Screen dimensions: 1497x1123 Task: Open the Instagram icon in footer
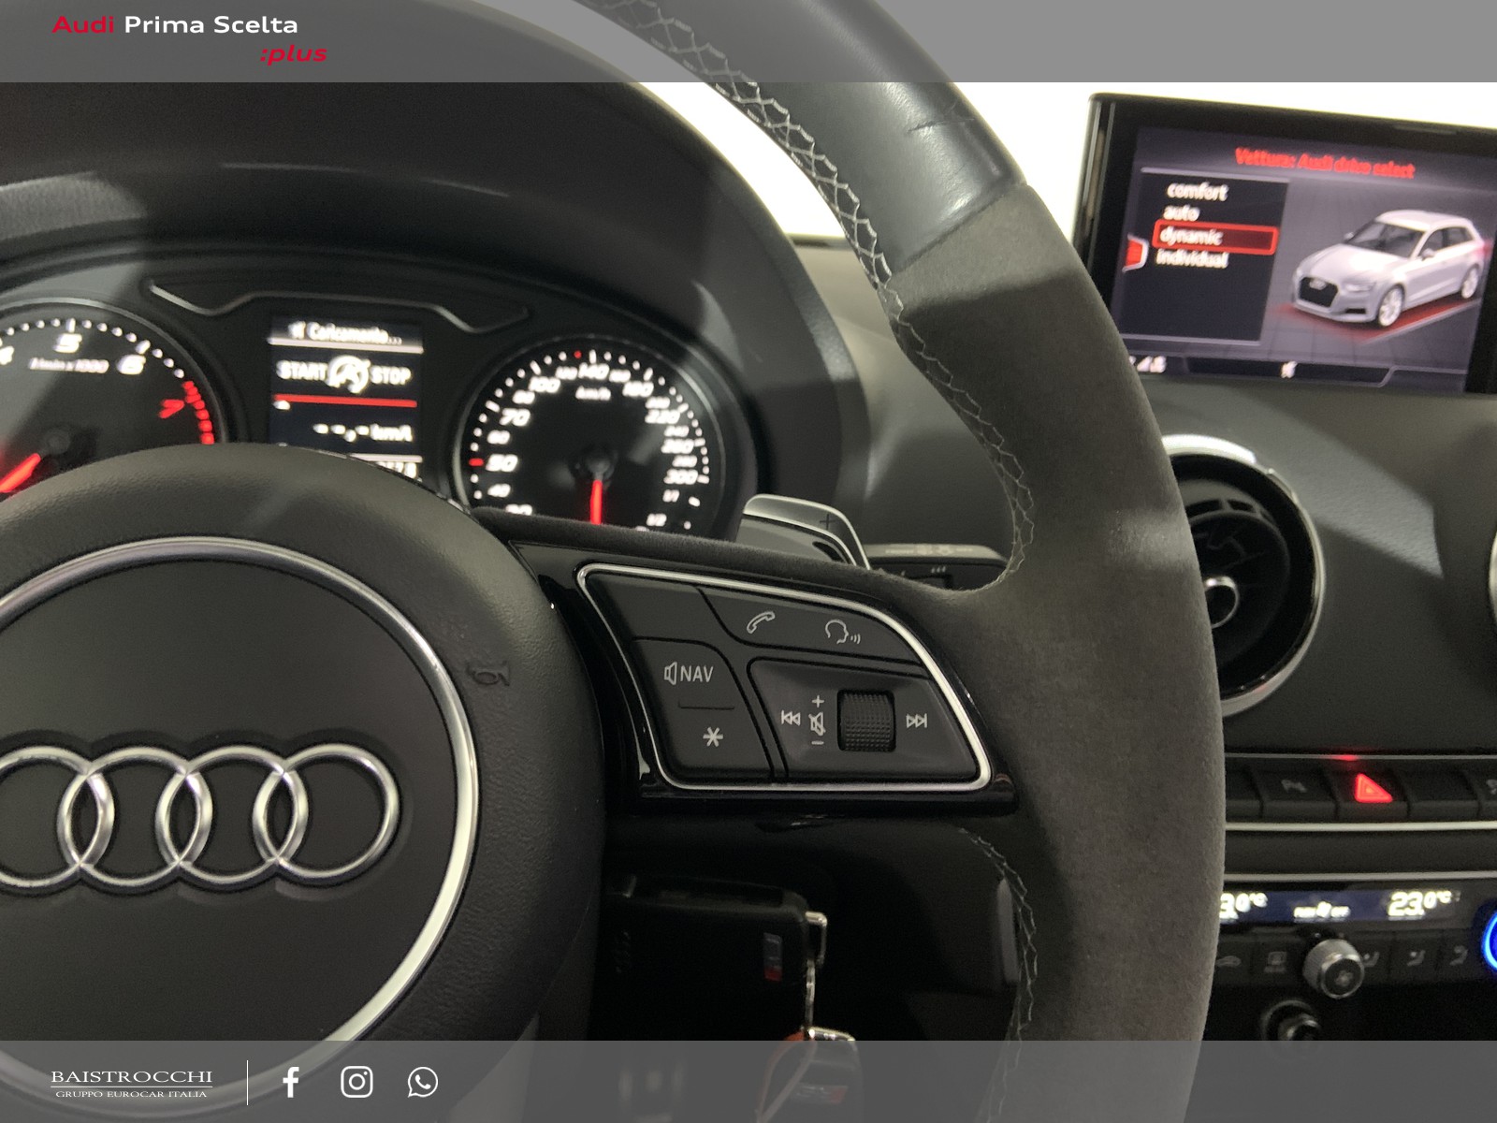(356, 1082)
